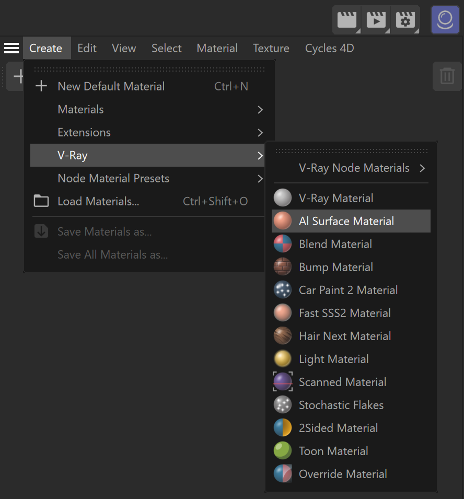Pick the Toon Material green sphere
464x499 pixels.
click(x=283, y=451)
